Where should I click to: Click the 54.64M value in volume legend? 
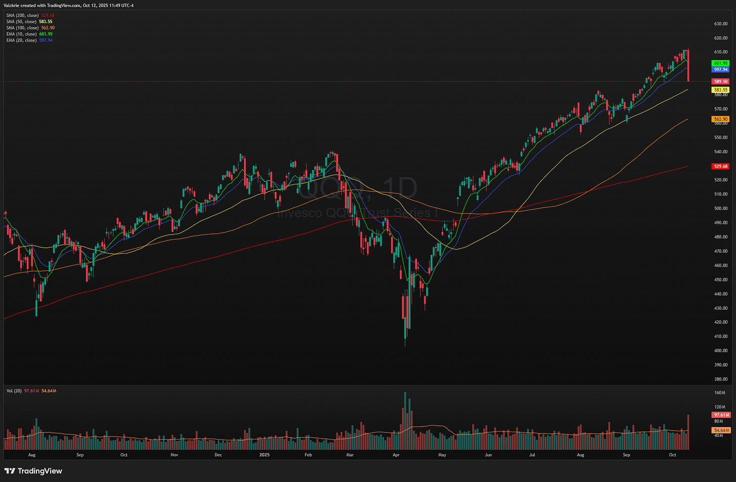[49, 391]
